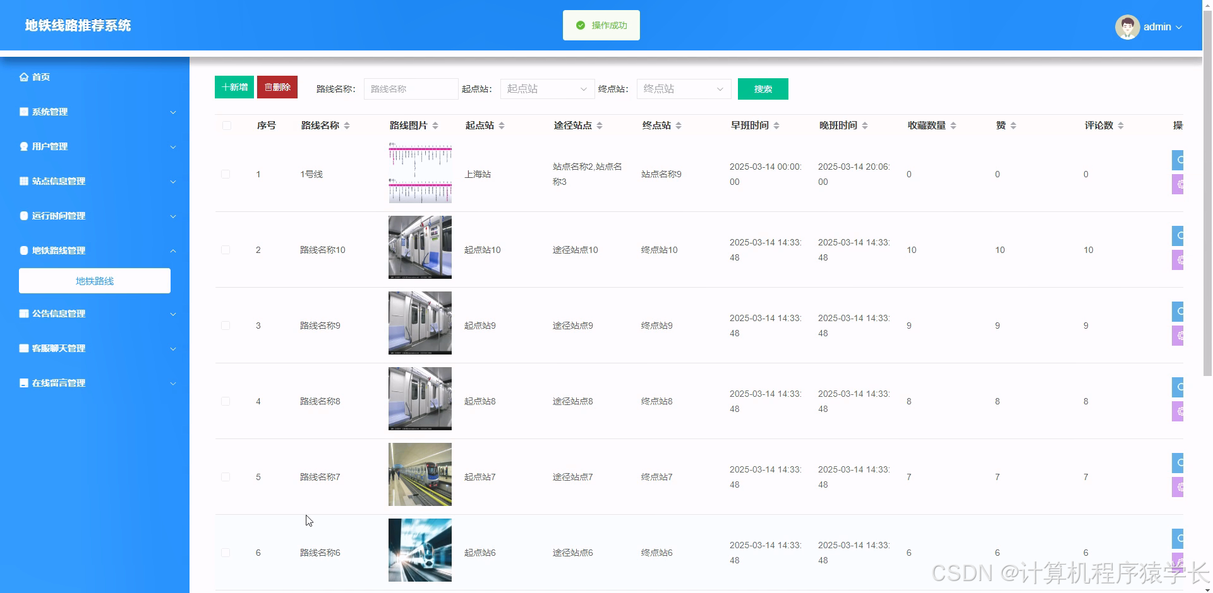Click the 在线留言管理 sidebar icon

24,383
